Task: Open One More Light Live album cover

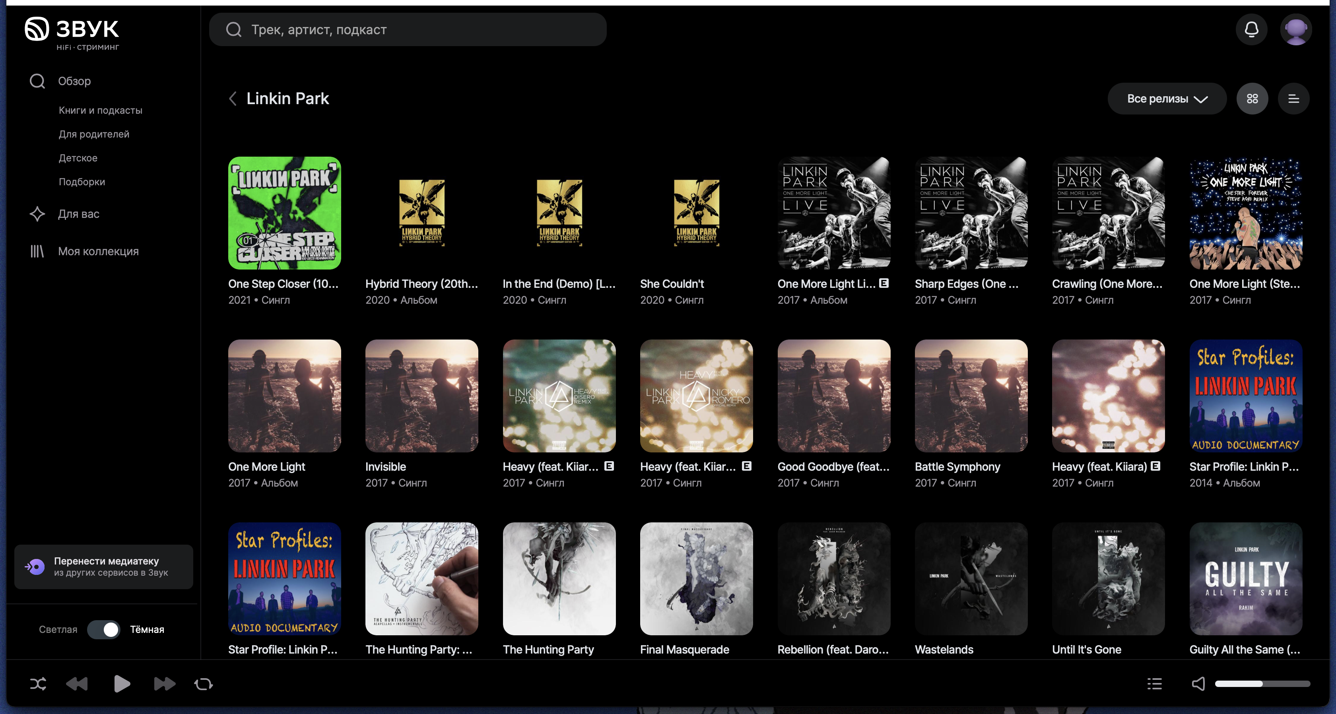Action: (x=833, y=213)
